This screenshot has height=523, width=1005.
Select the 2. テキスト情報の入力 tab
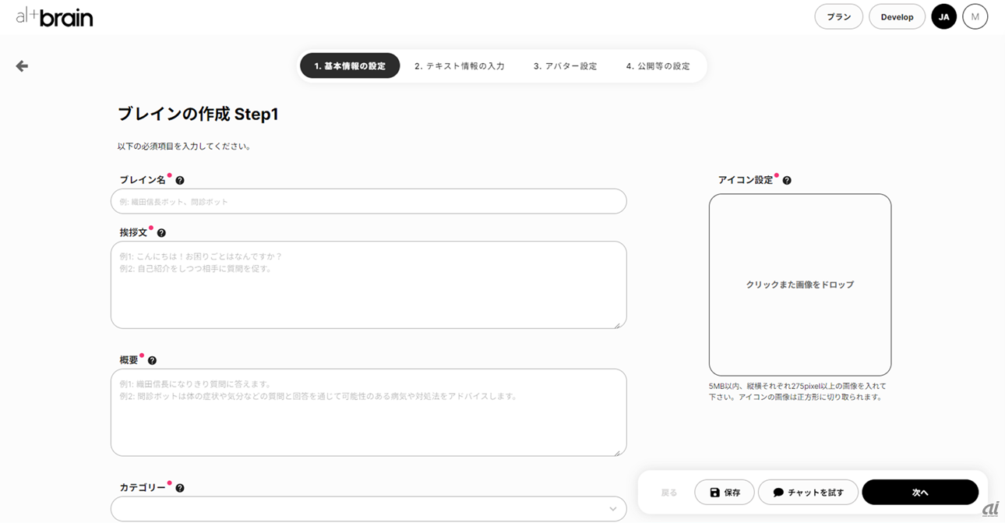pos(460,66)
